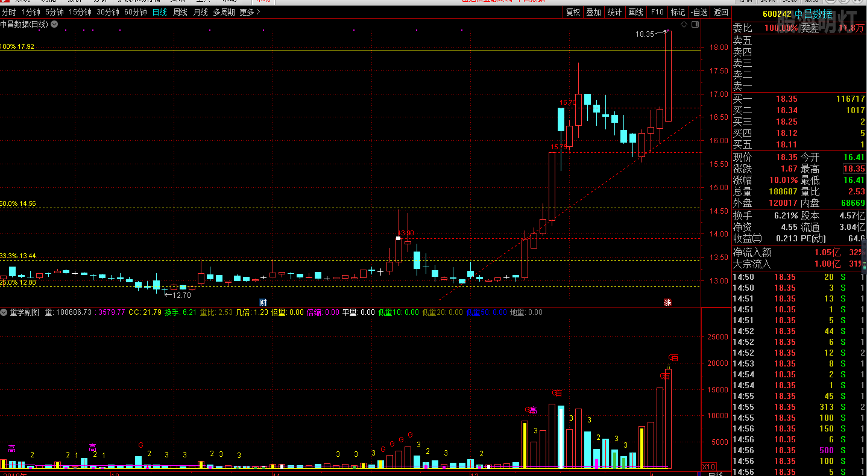This screenshot has height=476, width=867.
Task: Click the CC: 21.79 indicator value
Action: (145, 312)
